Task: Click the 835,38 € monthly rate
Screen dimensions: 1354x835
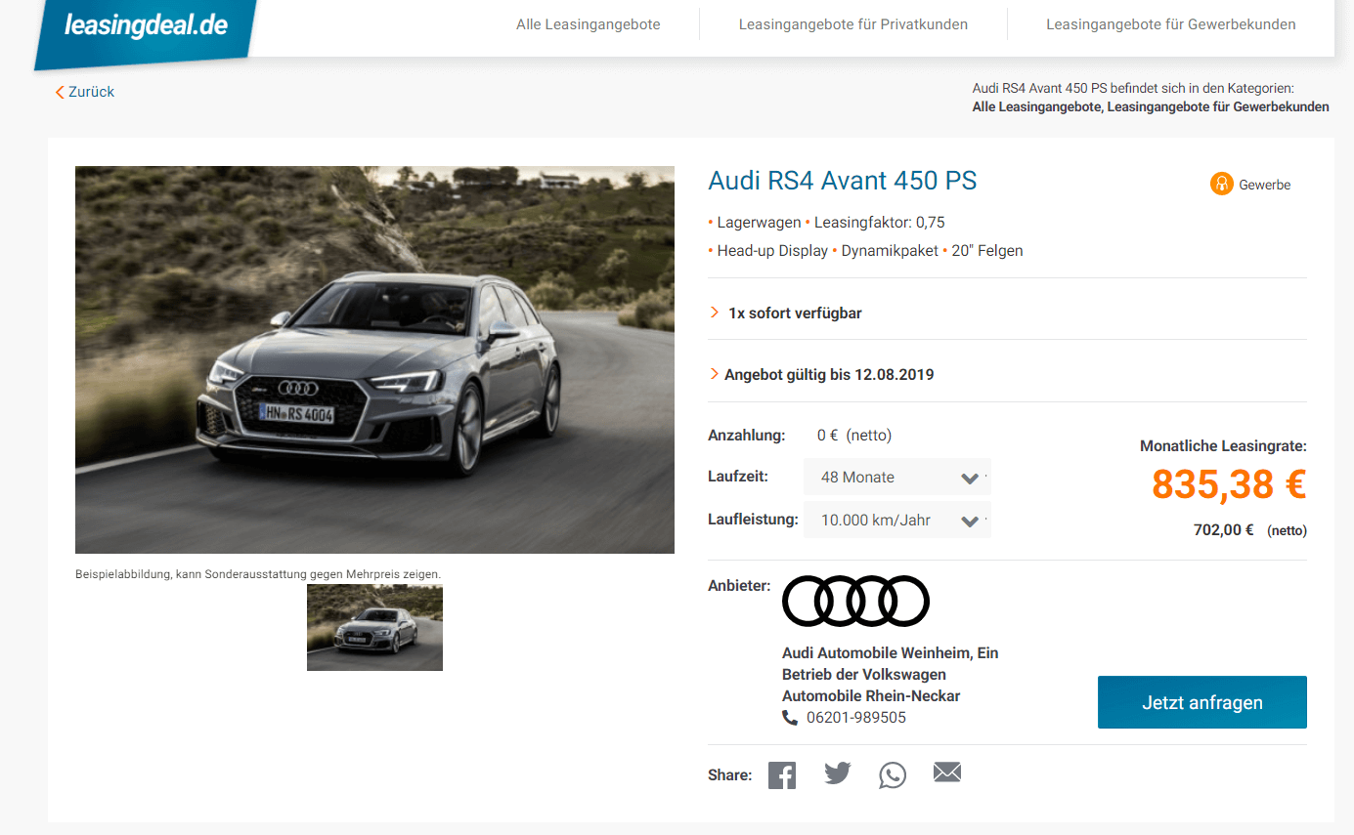Action: [x=1229, y=484]
